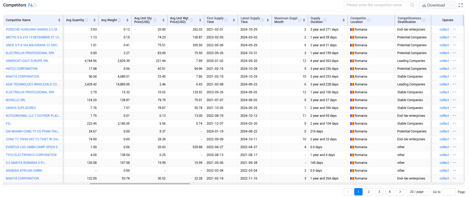Open more actions for NOVELLO SRL row

[454, 100]
